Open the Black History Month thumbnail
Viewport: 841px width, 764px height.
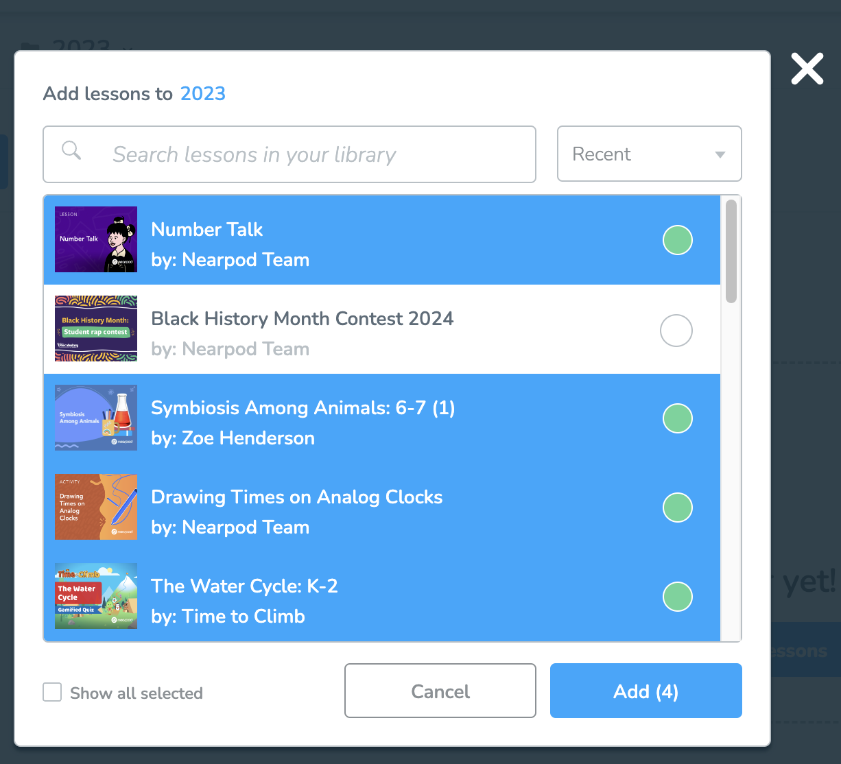(x=96, y=329)
